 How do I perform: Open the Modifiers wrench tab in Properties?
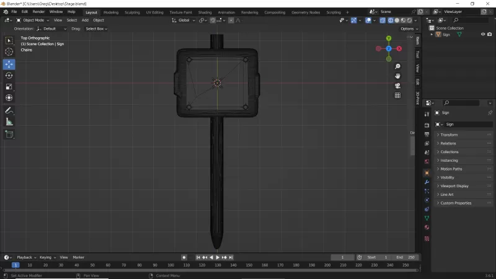coord(427,182)
